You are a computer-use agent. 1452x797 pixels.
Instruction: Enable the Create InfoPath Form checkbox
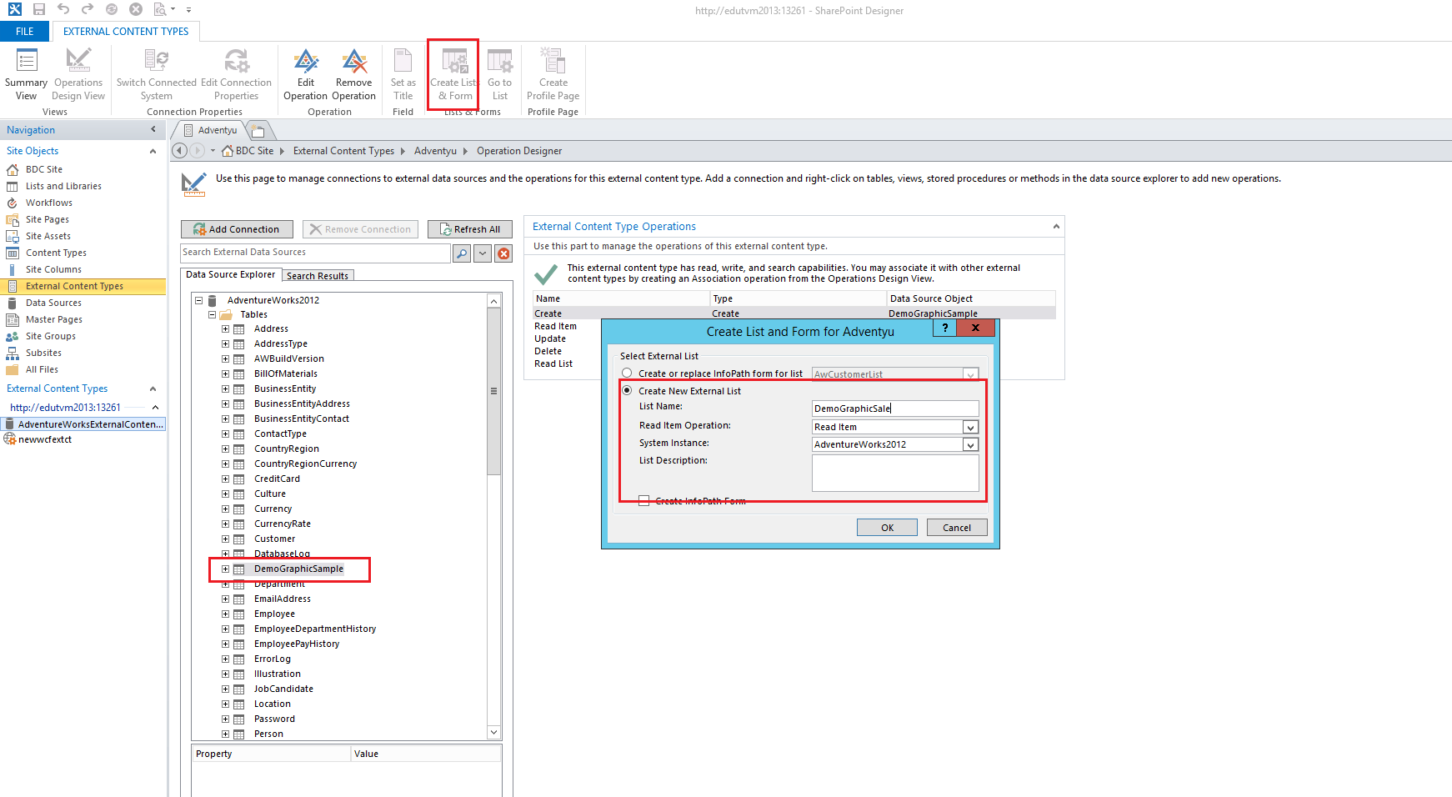coord(643,499)
